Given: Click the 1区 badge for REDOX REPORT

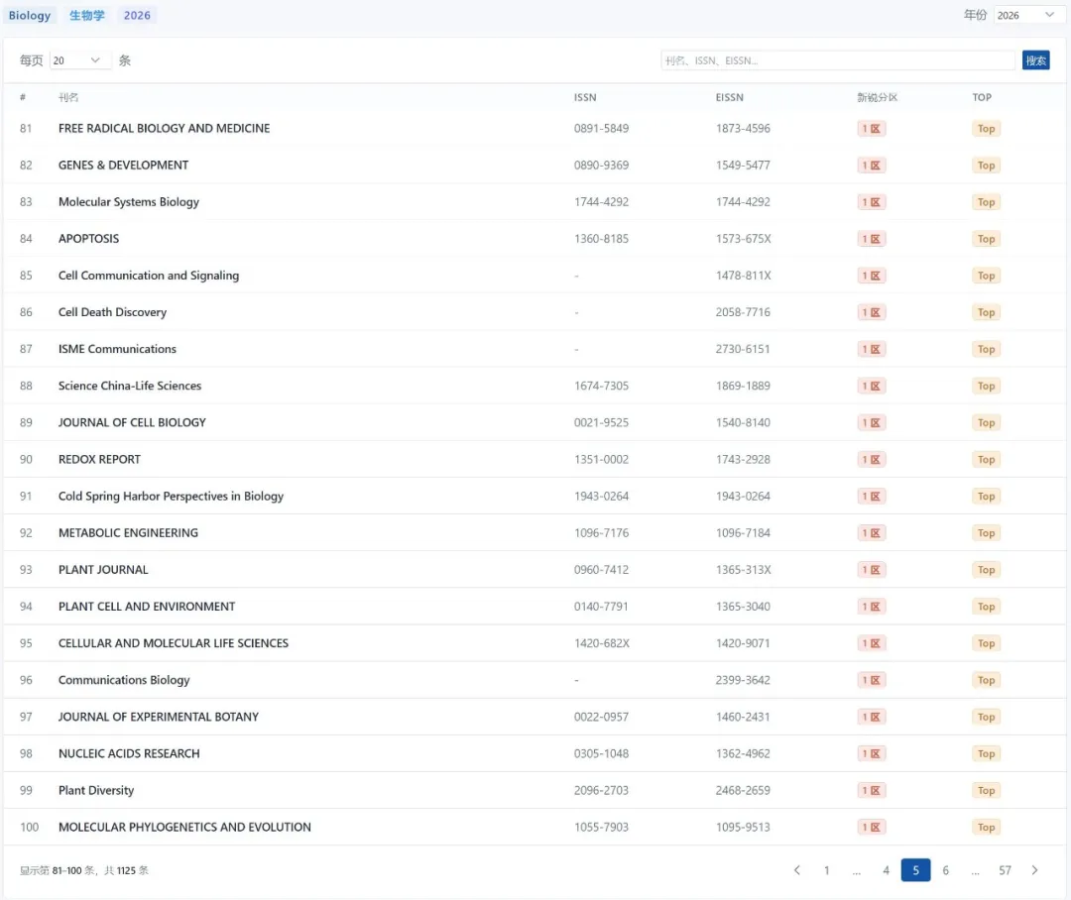Looking at the screenshot, I should click(872, 460).
